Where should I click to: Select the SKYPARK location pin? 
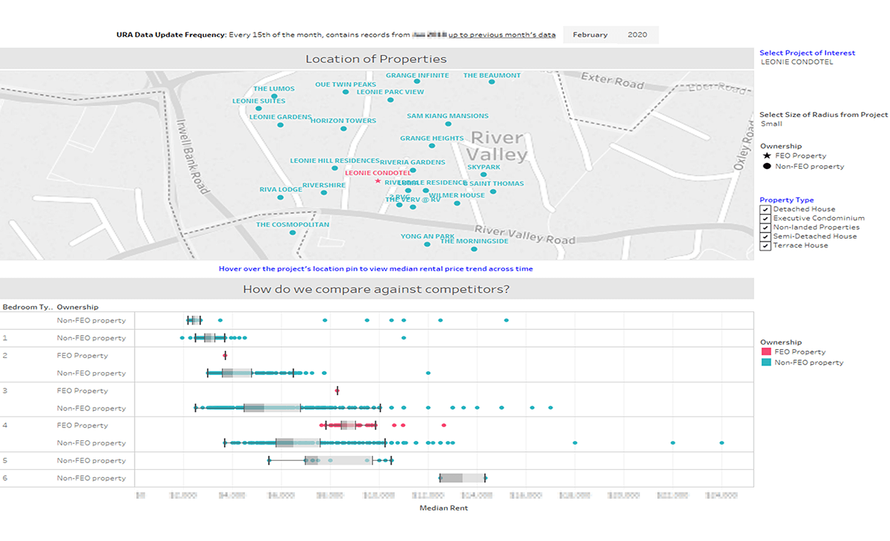click(484, 175)
